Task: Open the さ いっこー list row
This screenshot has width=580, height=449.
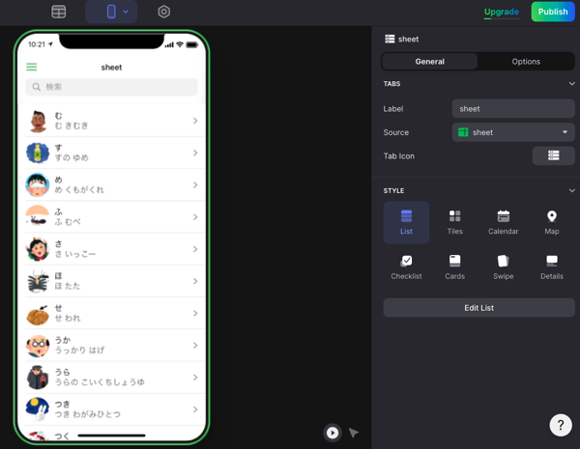Action: pyautogui.click(x=111, y=249)
